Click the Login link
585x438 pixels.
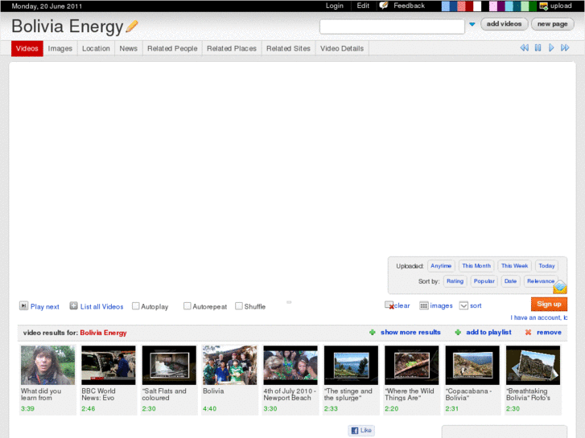point(334,6)
